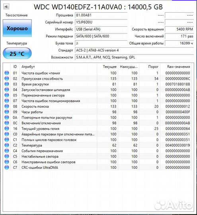Click the ID column header

[x=15, y=66]
